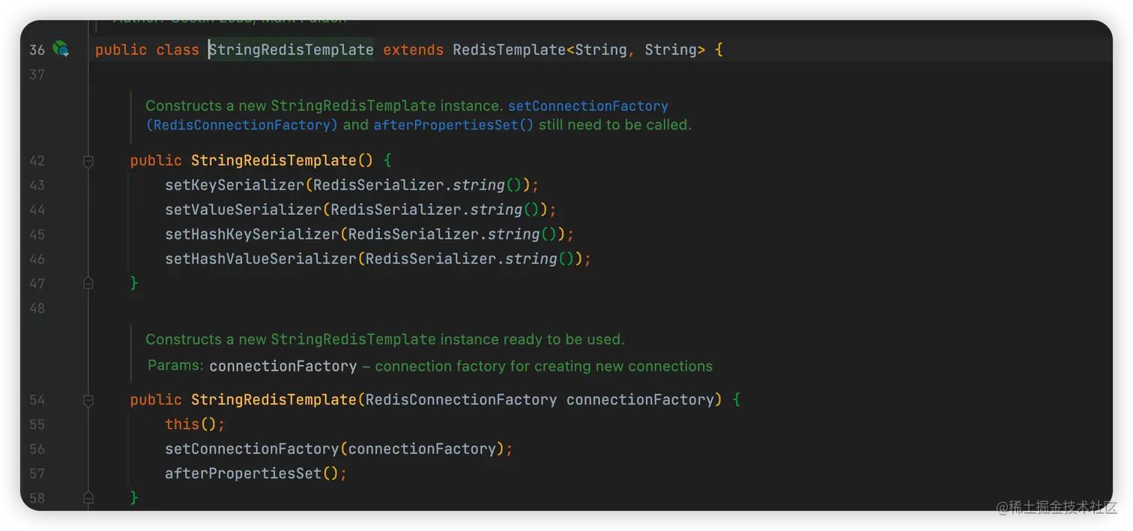The width and height of the screenshot is (1133, 531).
Task: Click setConnectionFactory call on line 56
Action: click(x=253, y=449)
